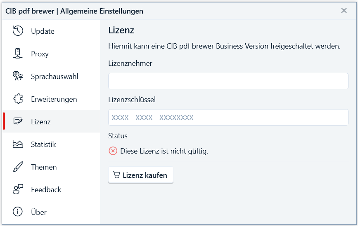Click the Update clock icon
This screenshot has height=226, width=358.
coord(18,31)
